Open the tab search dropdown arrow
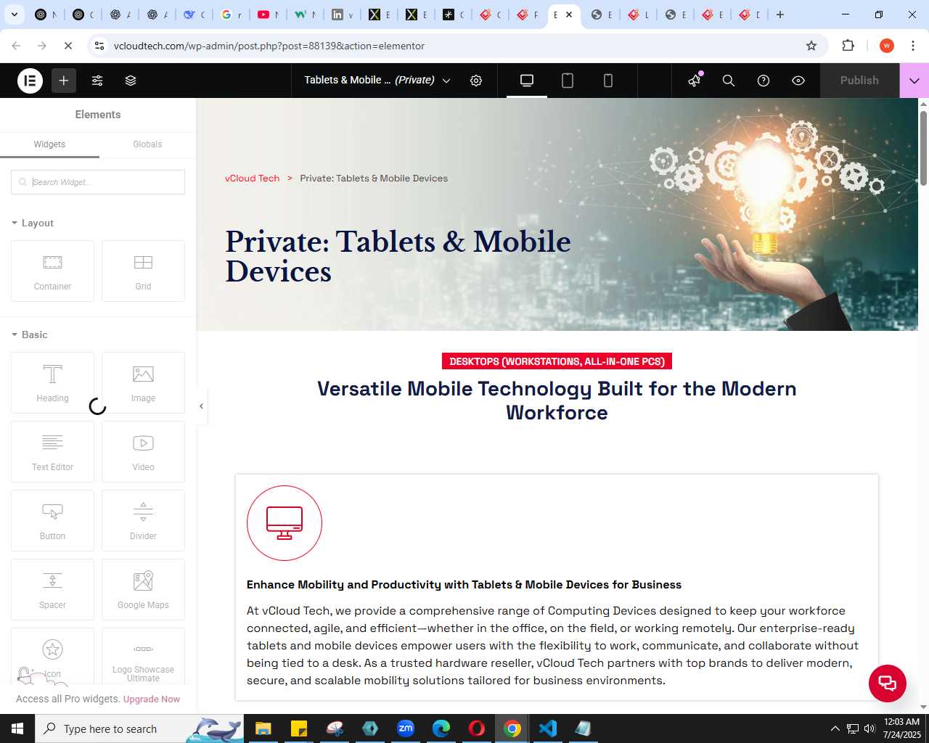 (14, 15)
